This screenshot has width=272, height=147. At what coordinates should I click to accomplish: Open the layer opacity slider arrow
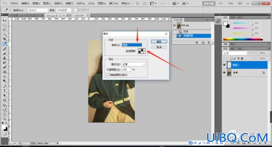pyautogui.click(x=269, y=53)
